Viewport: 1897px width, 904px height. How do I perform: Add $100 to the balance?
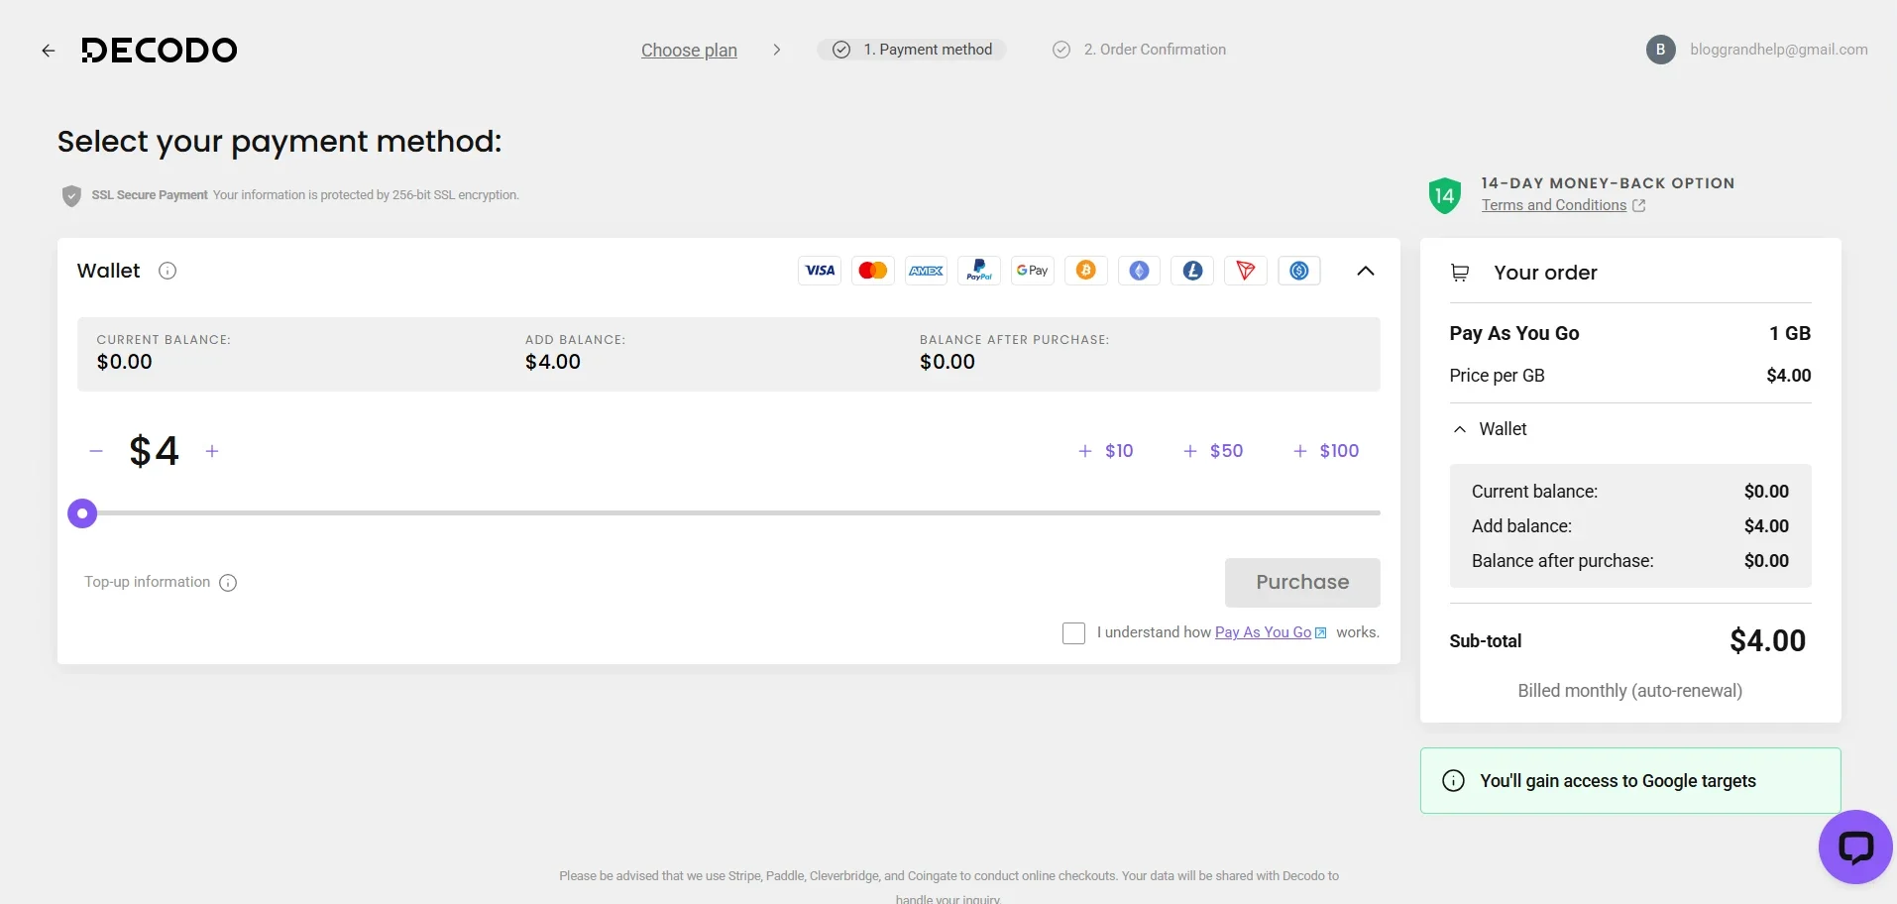tap(1326, 451)
